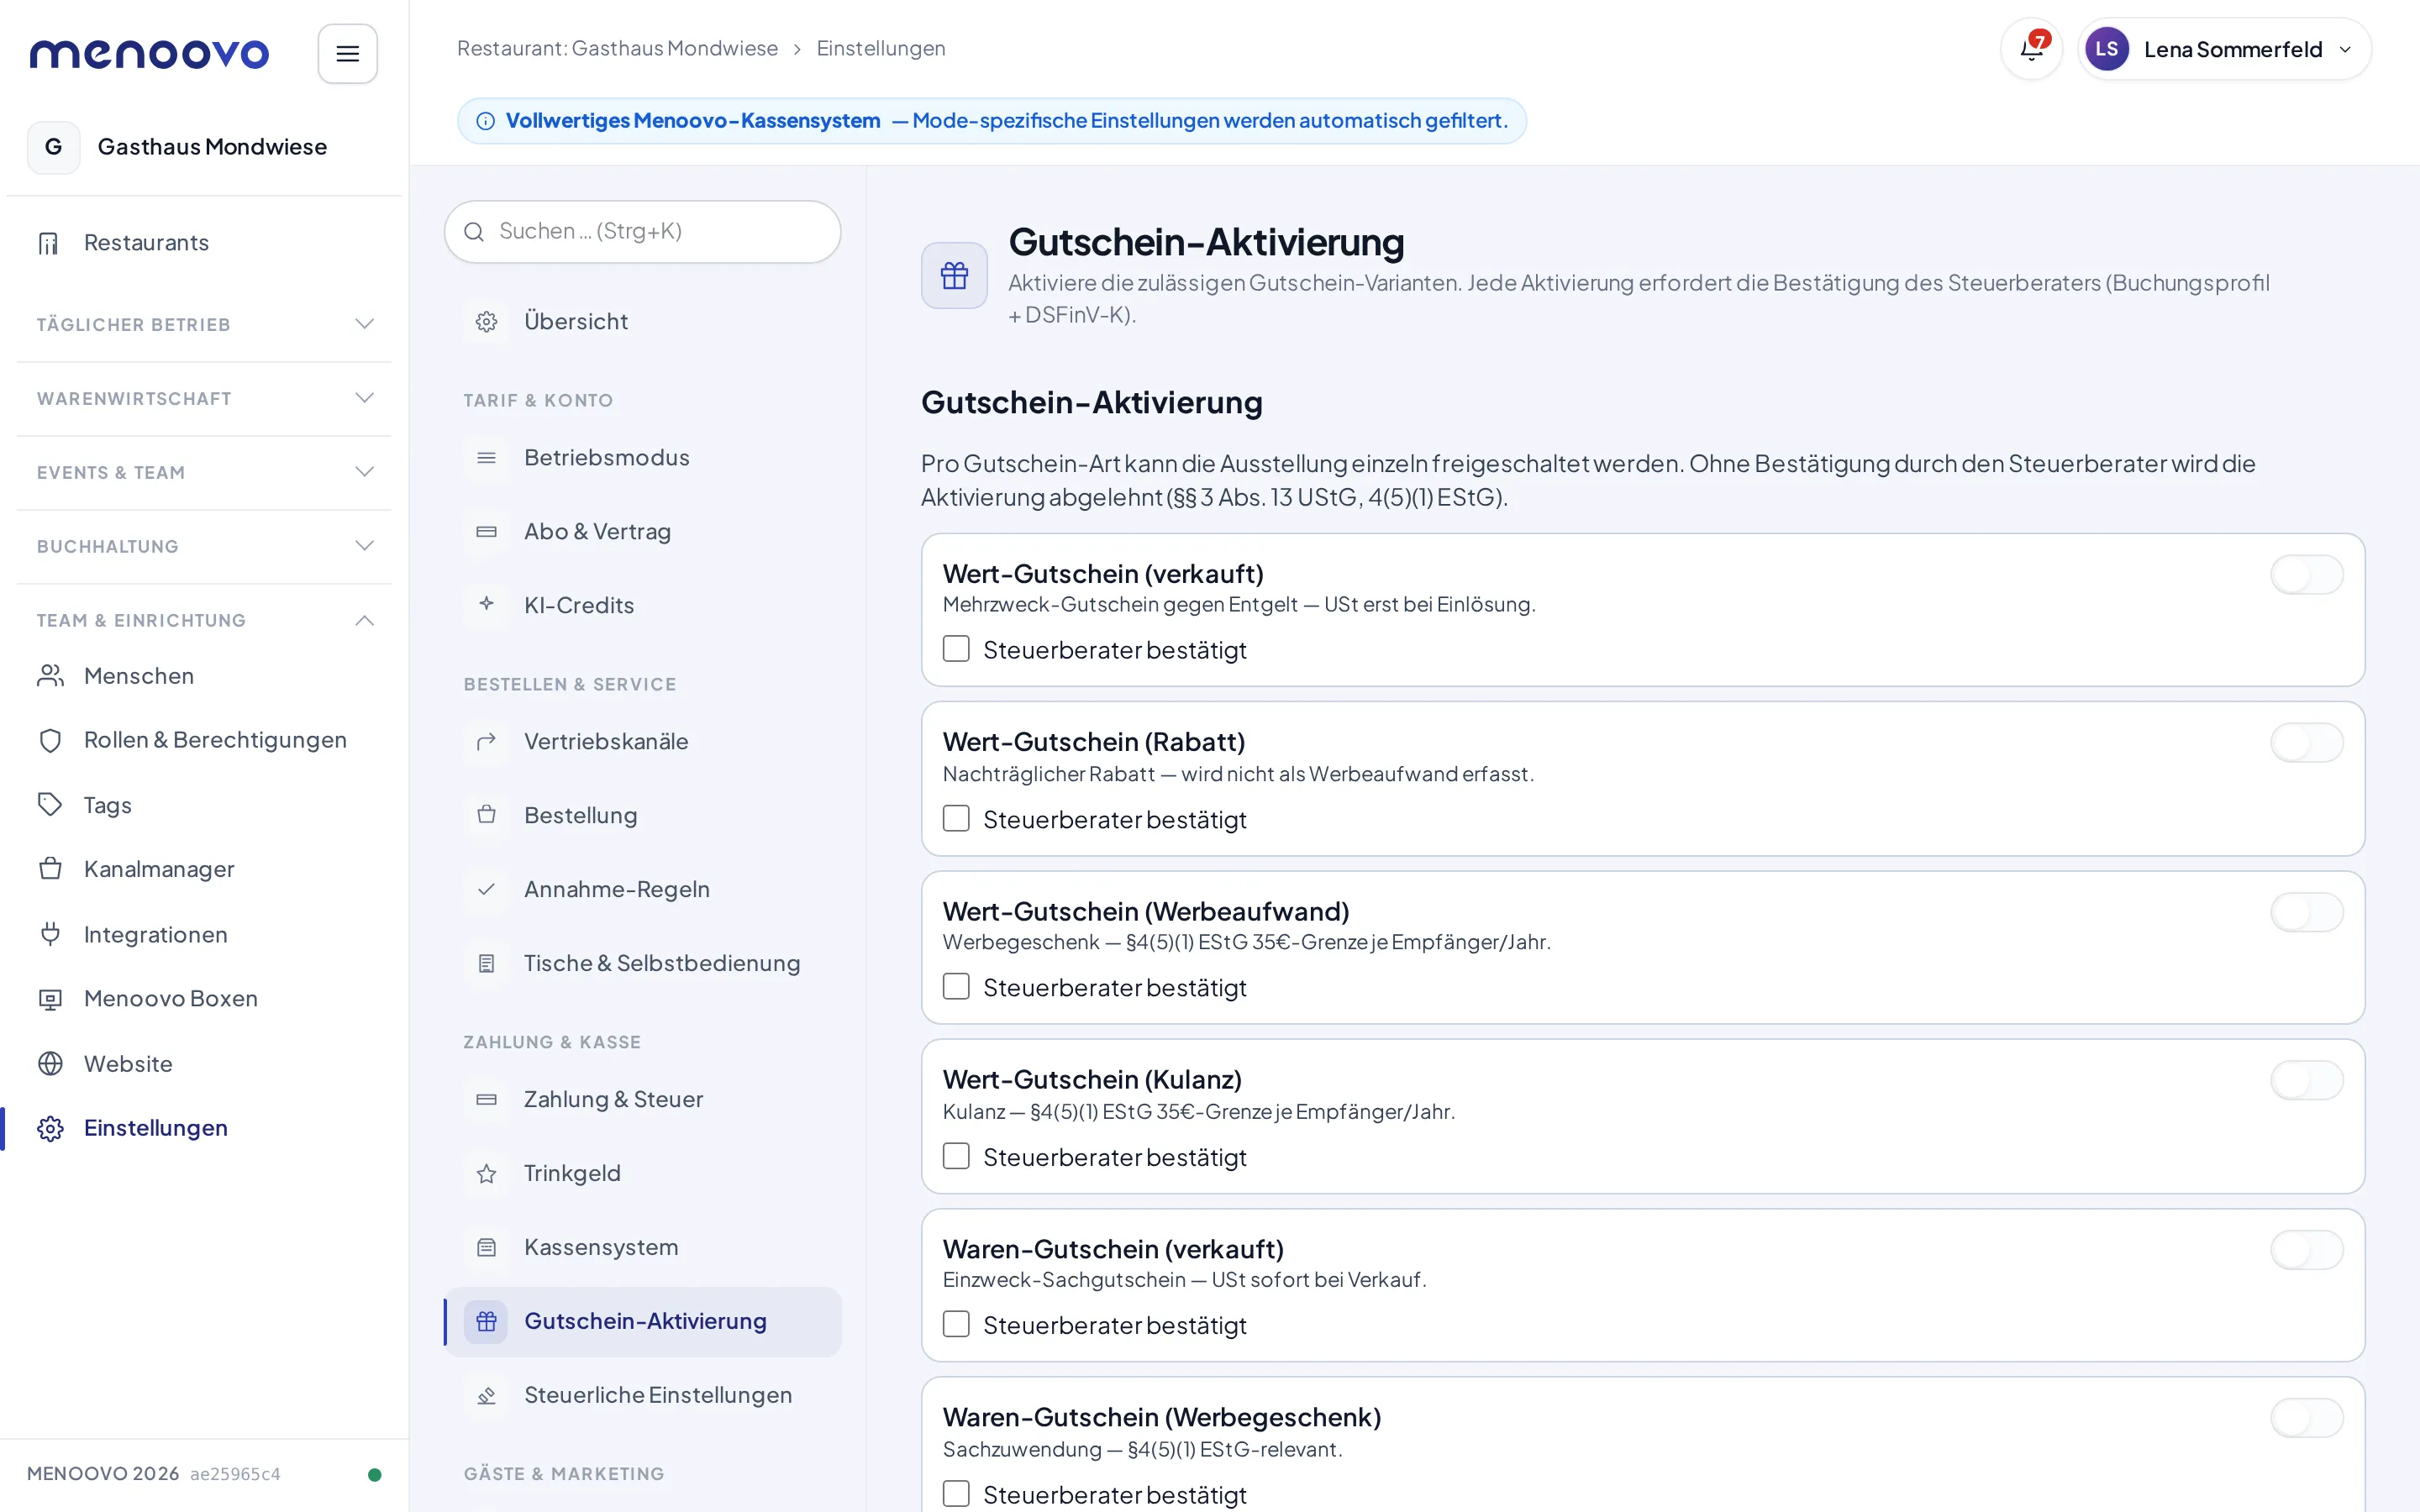Screen dimensions: 2420x1512
Task: Click the Menoovo logo
Action: click(150, 54)
